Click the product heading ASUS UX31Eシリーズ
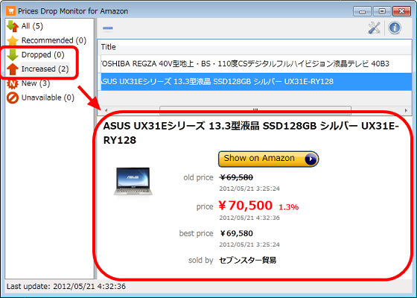The width and height of the screenshot is (417, 298). [251, 133]
